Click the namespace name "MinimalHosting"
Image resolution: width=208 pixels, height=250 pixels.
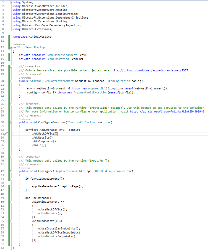coord(40,37)
